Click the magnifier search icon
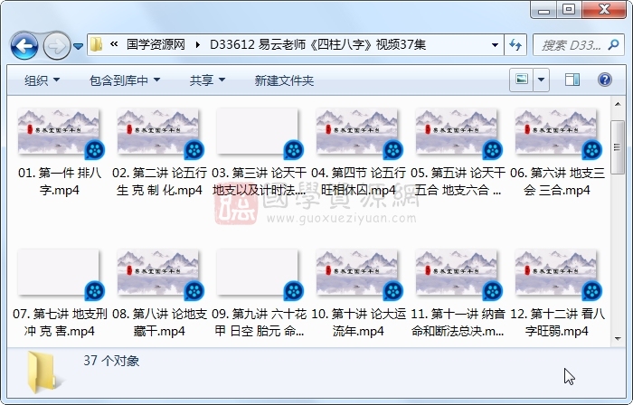 (613, 44)
